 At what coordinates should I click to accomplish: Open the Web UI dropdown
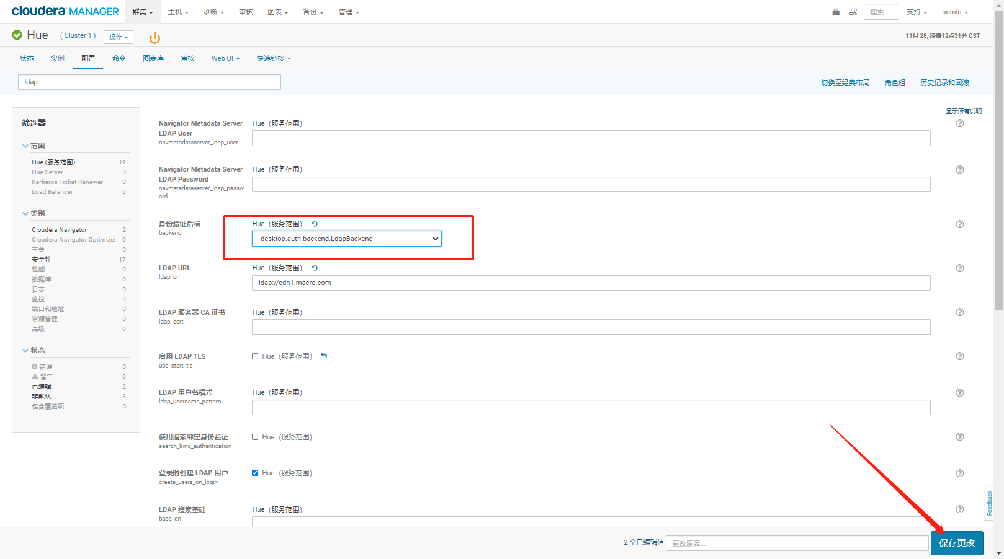point(225,58)
